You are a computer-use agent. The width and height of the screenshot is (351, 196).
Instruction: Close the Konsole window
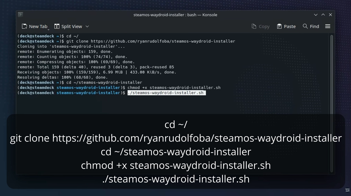coord(330,15)
